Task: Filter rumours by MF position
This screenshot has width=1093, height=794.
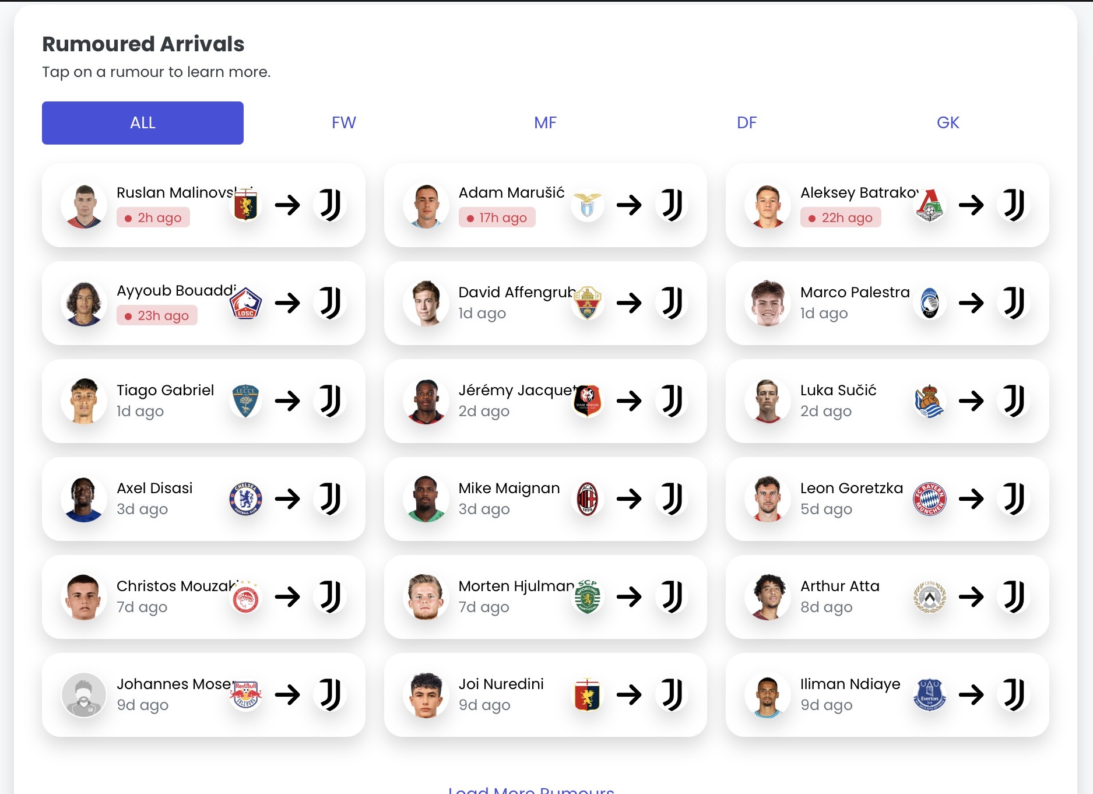Action: tap(545, 123)
